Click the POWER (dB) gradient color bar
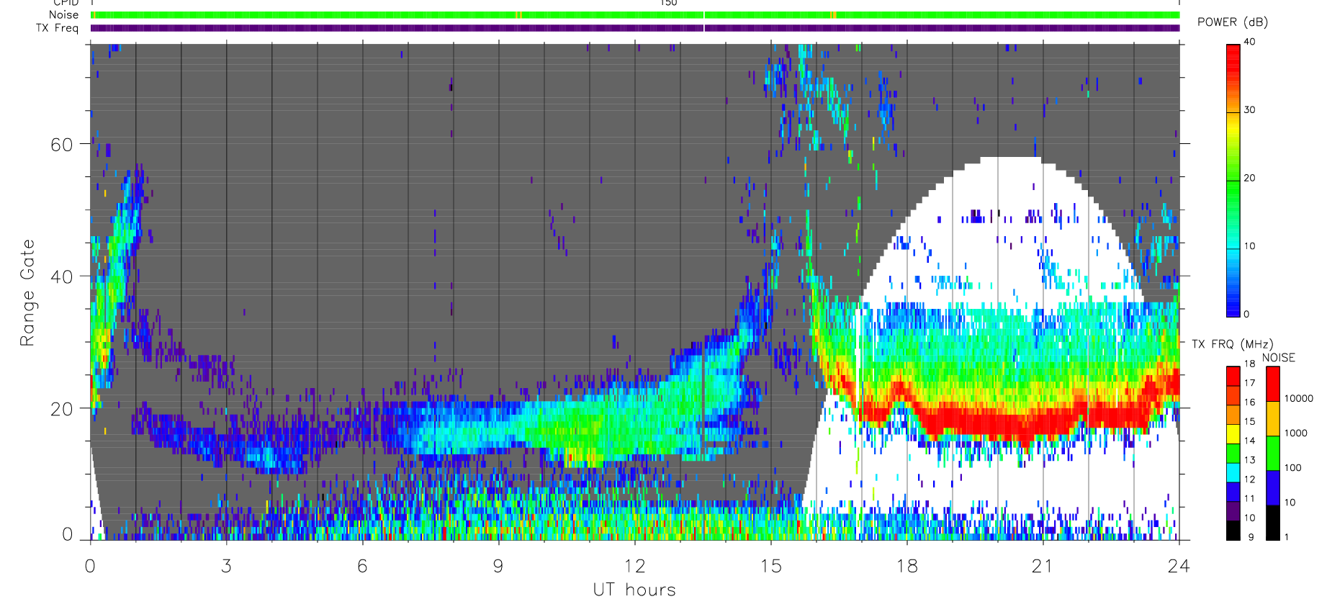1327x612 pixels. coord(1233,181)
